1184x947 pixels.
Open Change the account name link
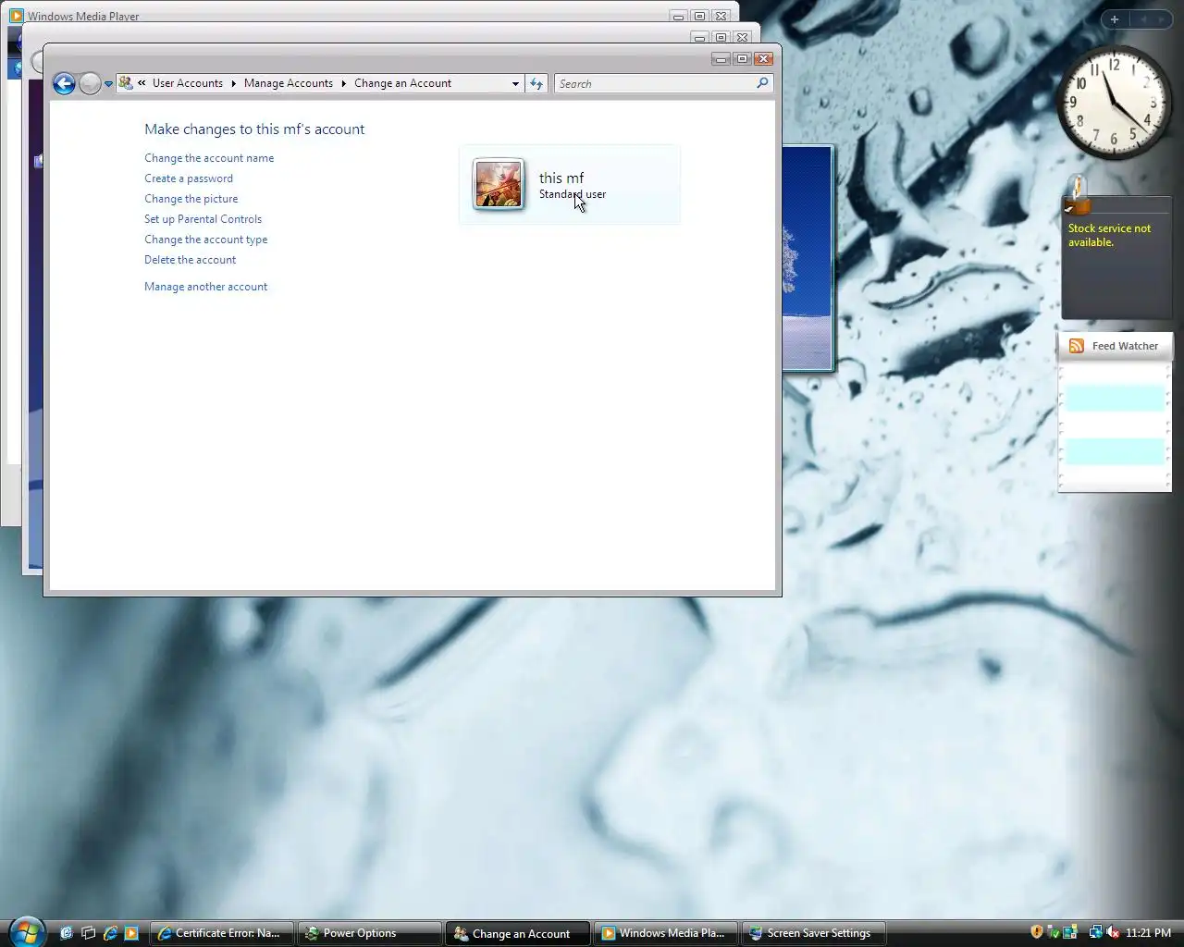point(209,158)
